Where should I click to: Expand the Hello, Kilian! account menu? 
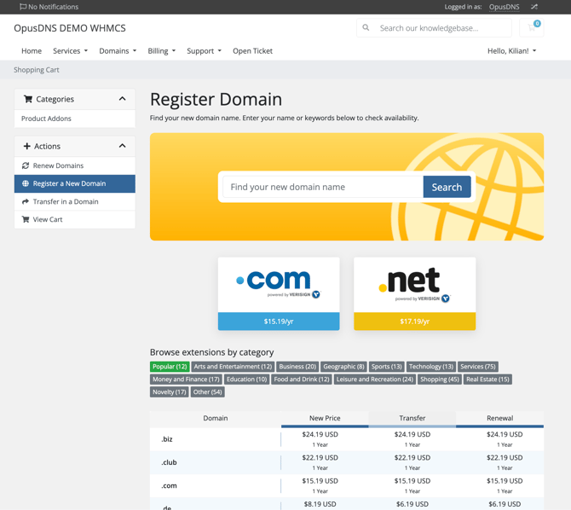click(x=511, y=51)
